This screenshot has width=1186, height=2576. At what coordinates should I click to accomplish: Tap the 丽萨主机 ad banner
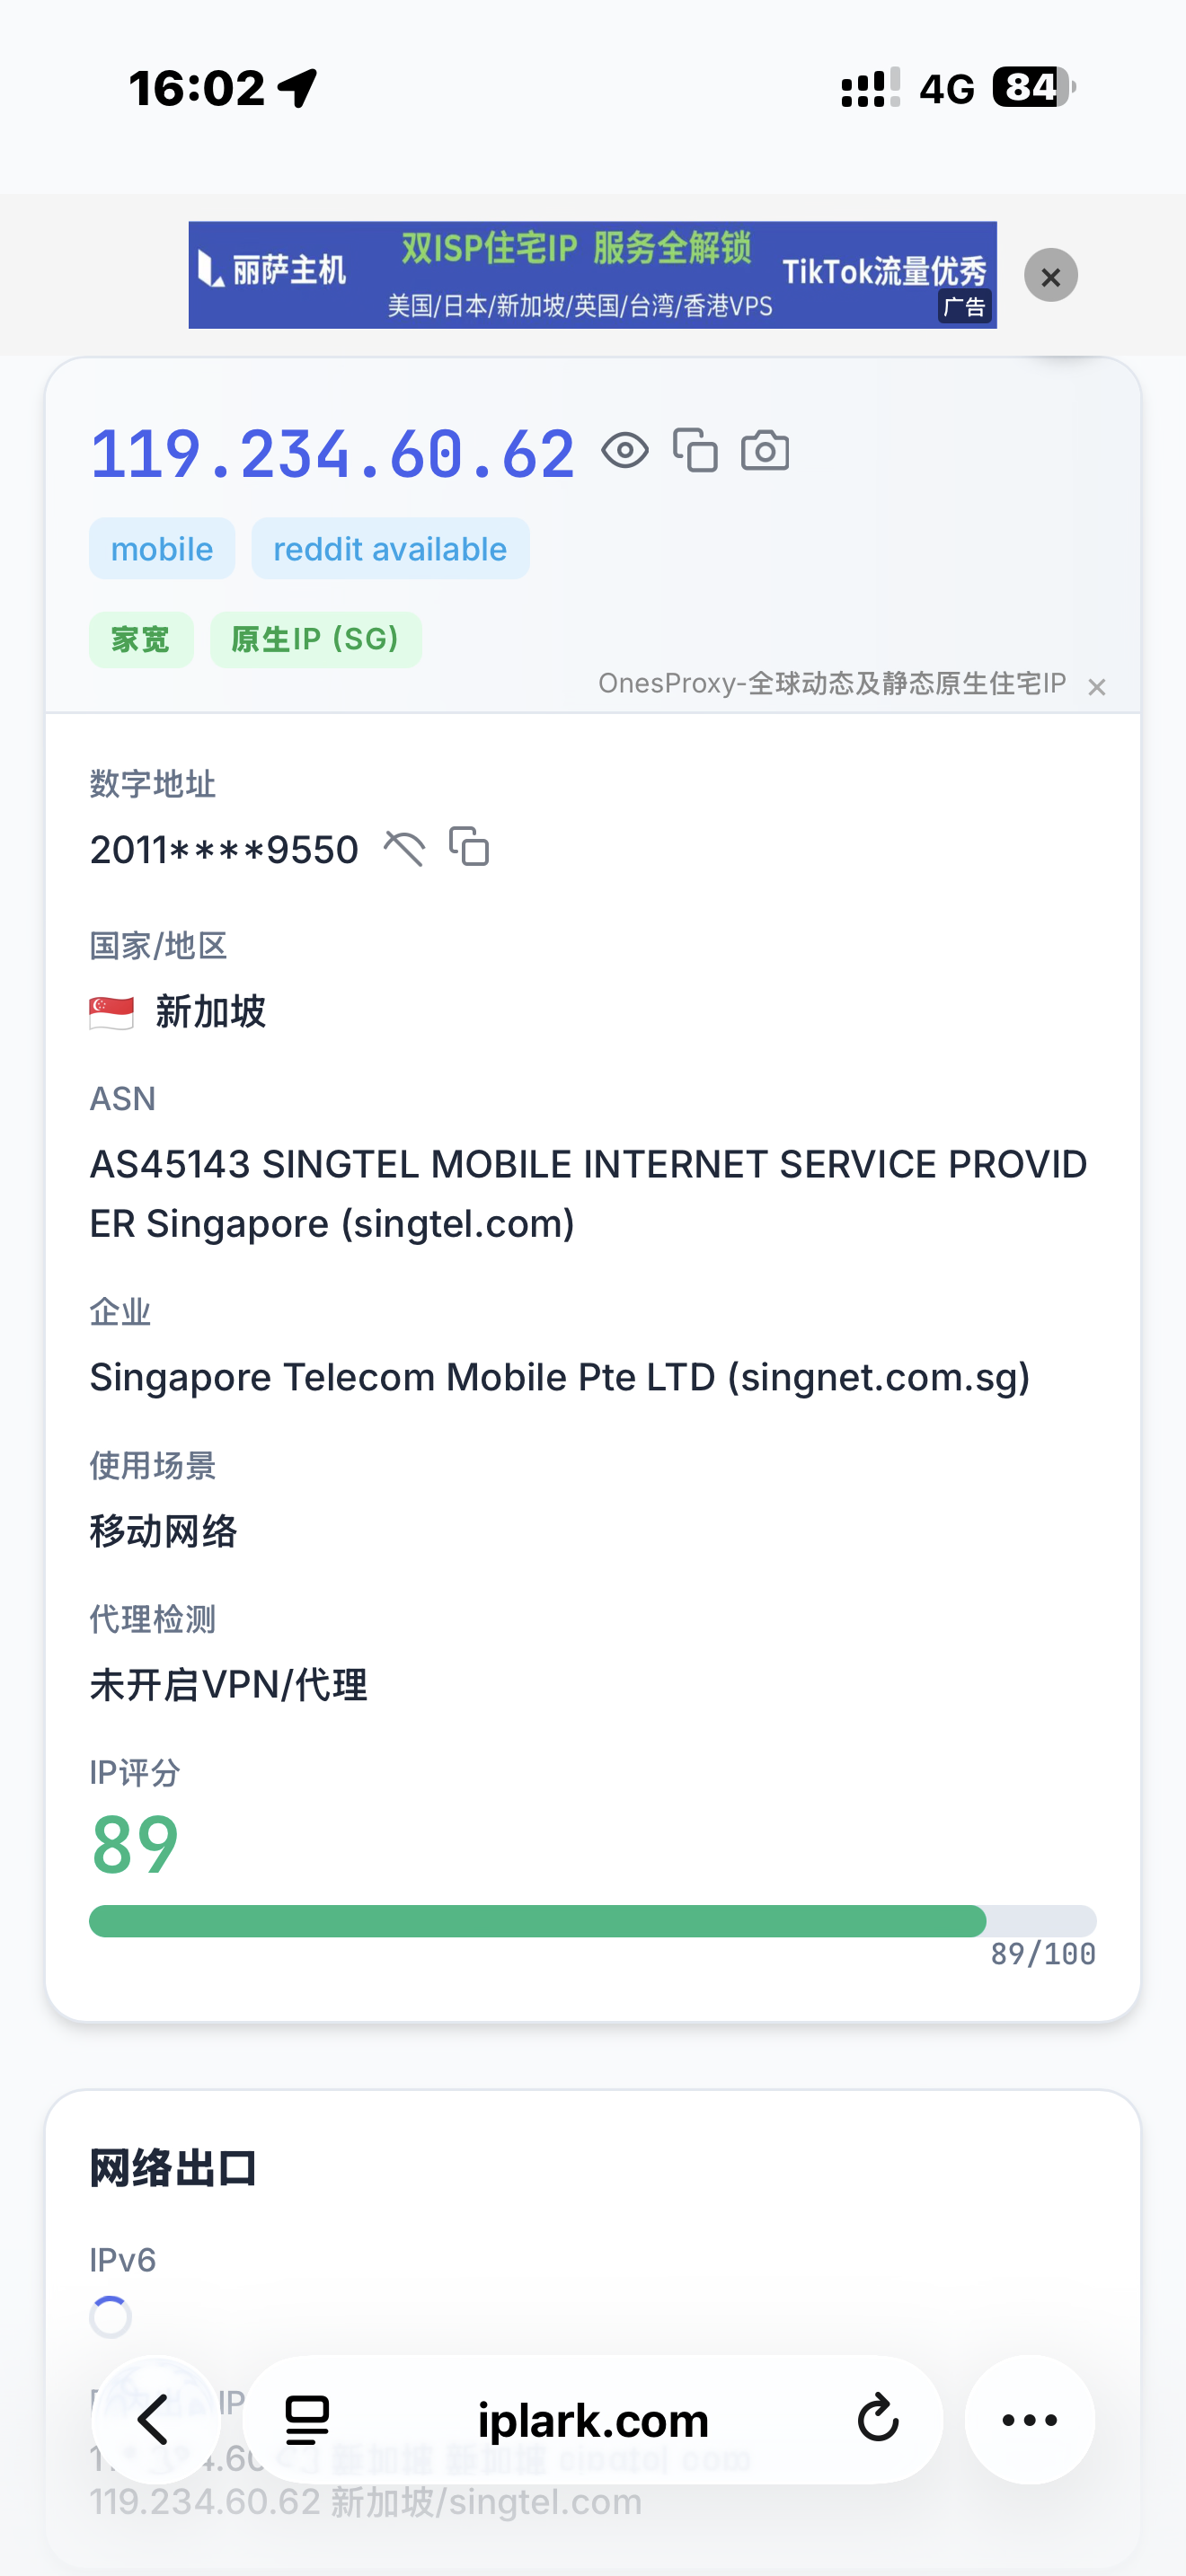[x=592, y=275]
